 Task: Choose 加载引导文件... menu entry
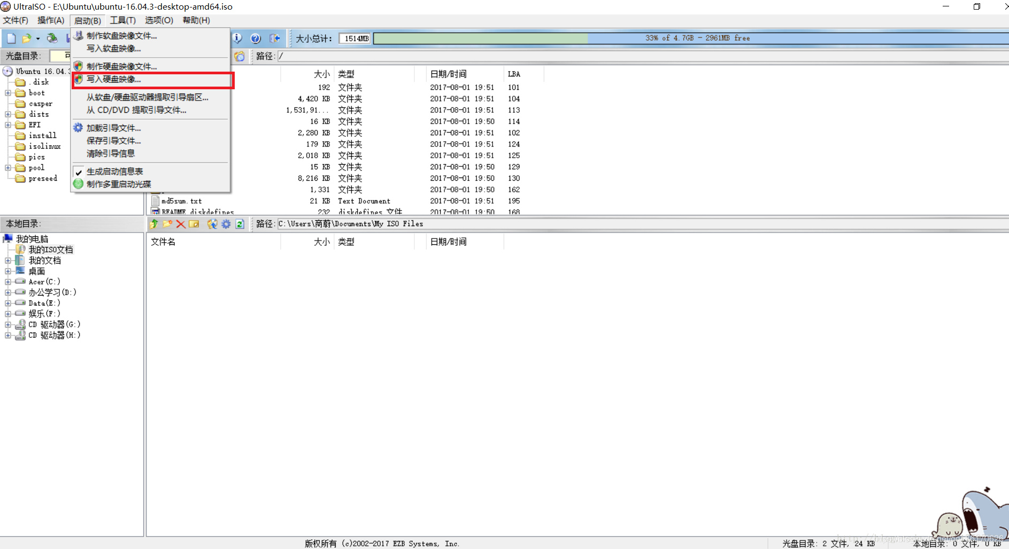[151, 128]
